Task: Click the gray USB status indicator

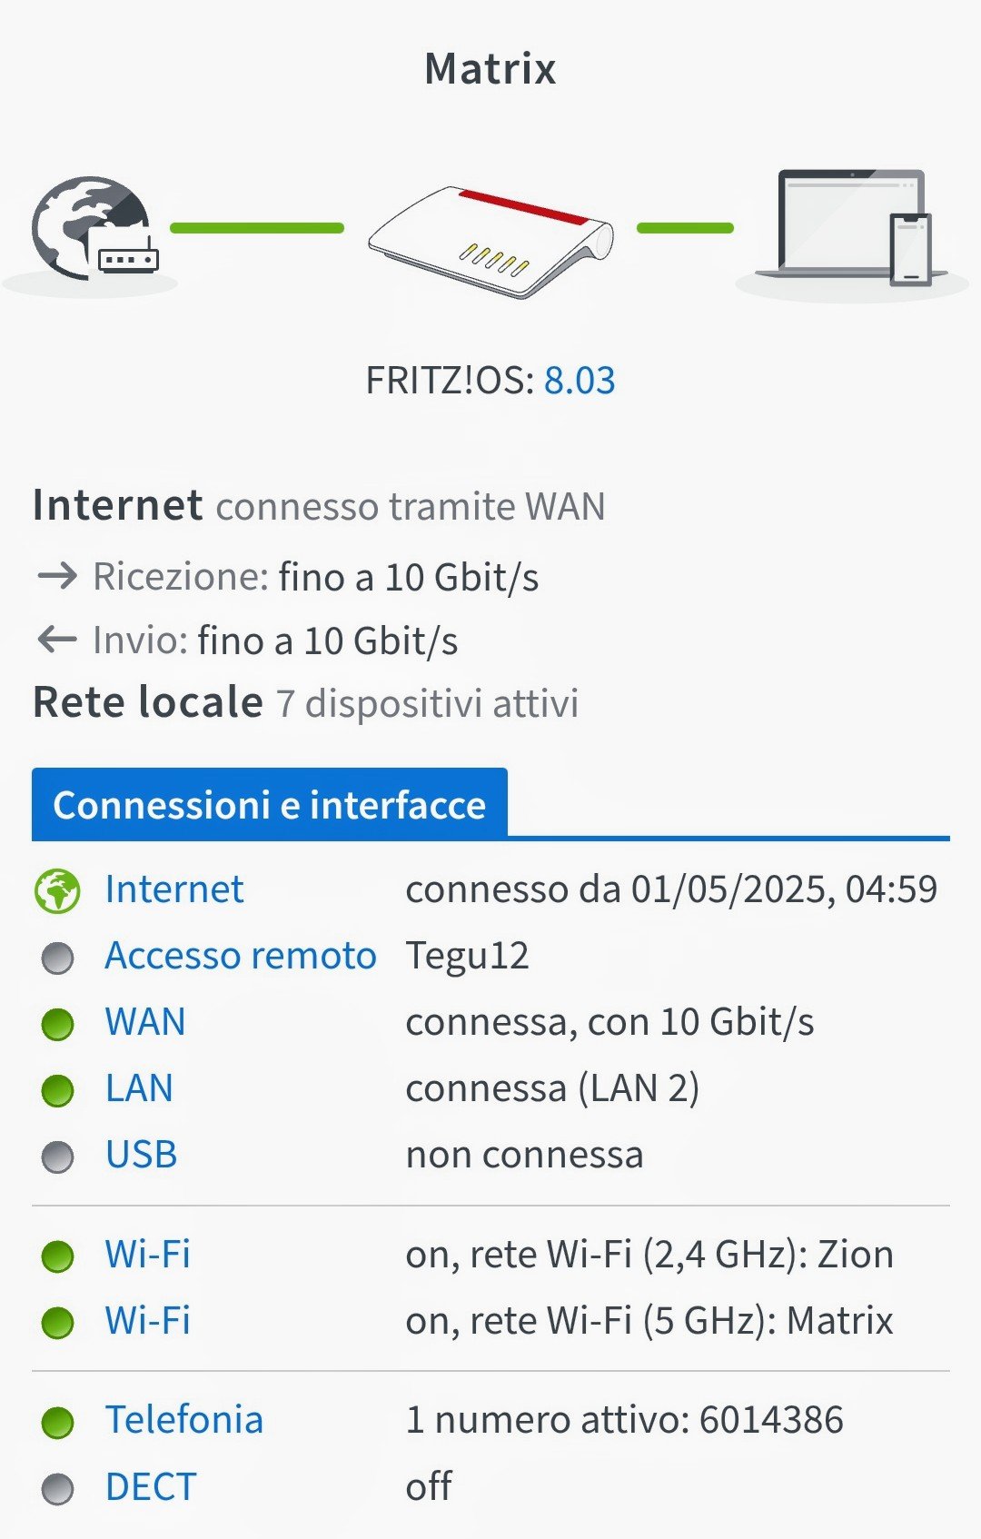Action: pyautogui.click(x=57, y=1157)
